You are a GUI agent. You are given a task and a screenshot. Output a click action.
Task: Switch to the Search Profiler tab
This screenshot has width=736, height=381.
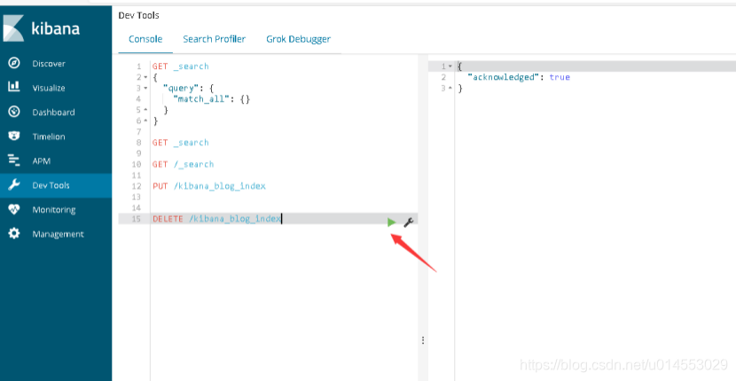click(x=214, y=39)
